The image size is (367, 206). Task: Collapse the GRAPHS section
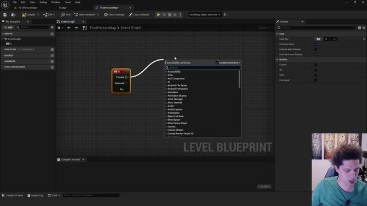(2, 34)
